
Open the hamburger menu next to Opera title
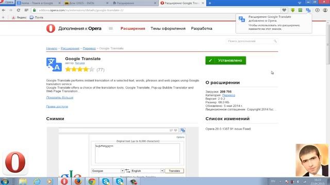111,29
